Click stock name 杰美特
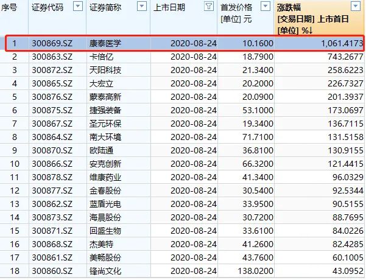This screenshot has width=366, height=280. 101,244
